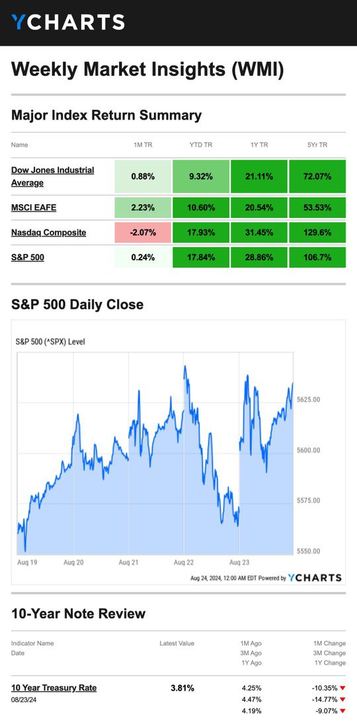Image resolution: width=357 pixels, height=723 pixels.
Task: Click the red down arrow beside -9.07%
Action: tap(342, 711)
